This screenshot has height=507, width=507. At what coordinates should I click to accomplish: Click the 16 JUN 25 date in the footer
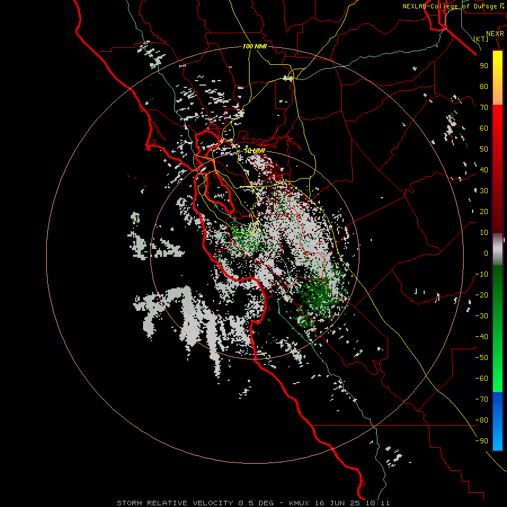(x=337, y=503)
